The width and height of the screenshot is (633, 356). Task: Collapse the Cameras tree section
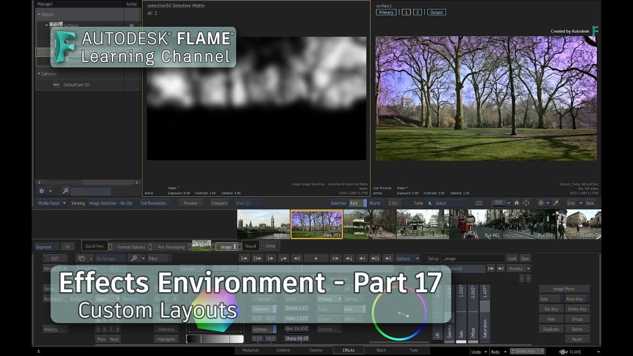(39, 74)
